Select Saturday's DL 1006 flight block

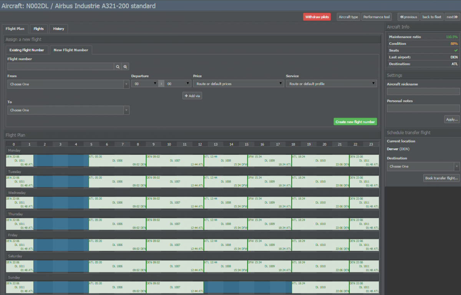(x=118, y=266)
